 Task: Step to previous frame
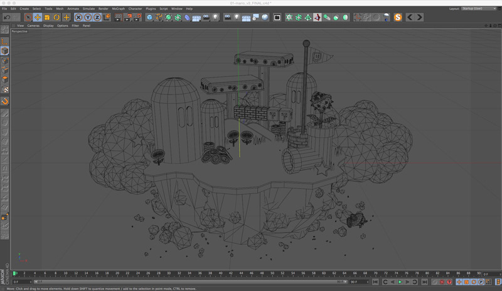point(393,282)
